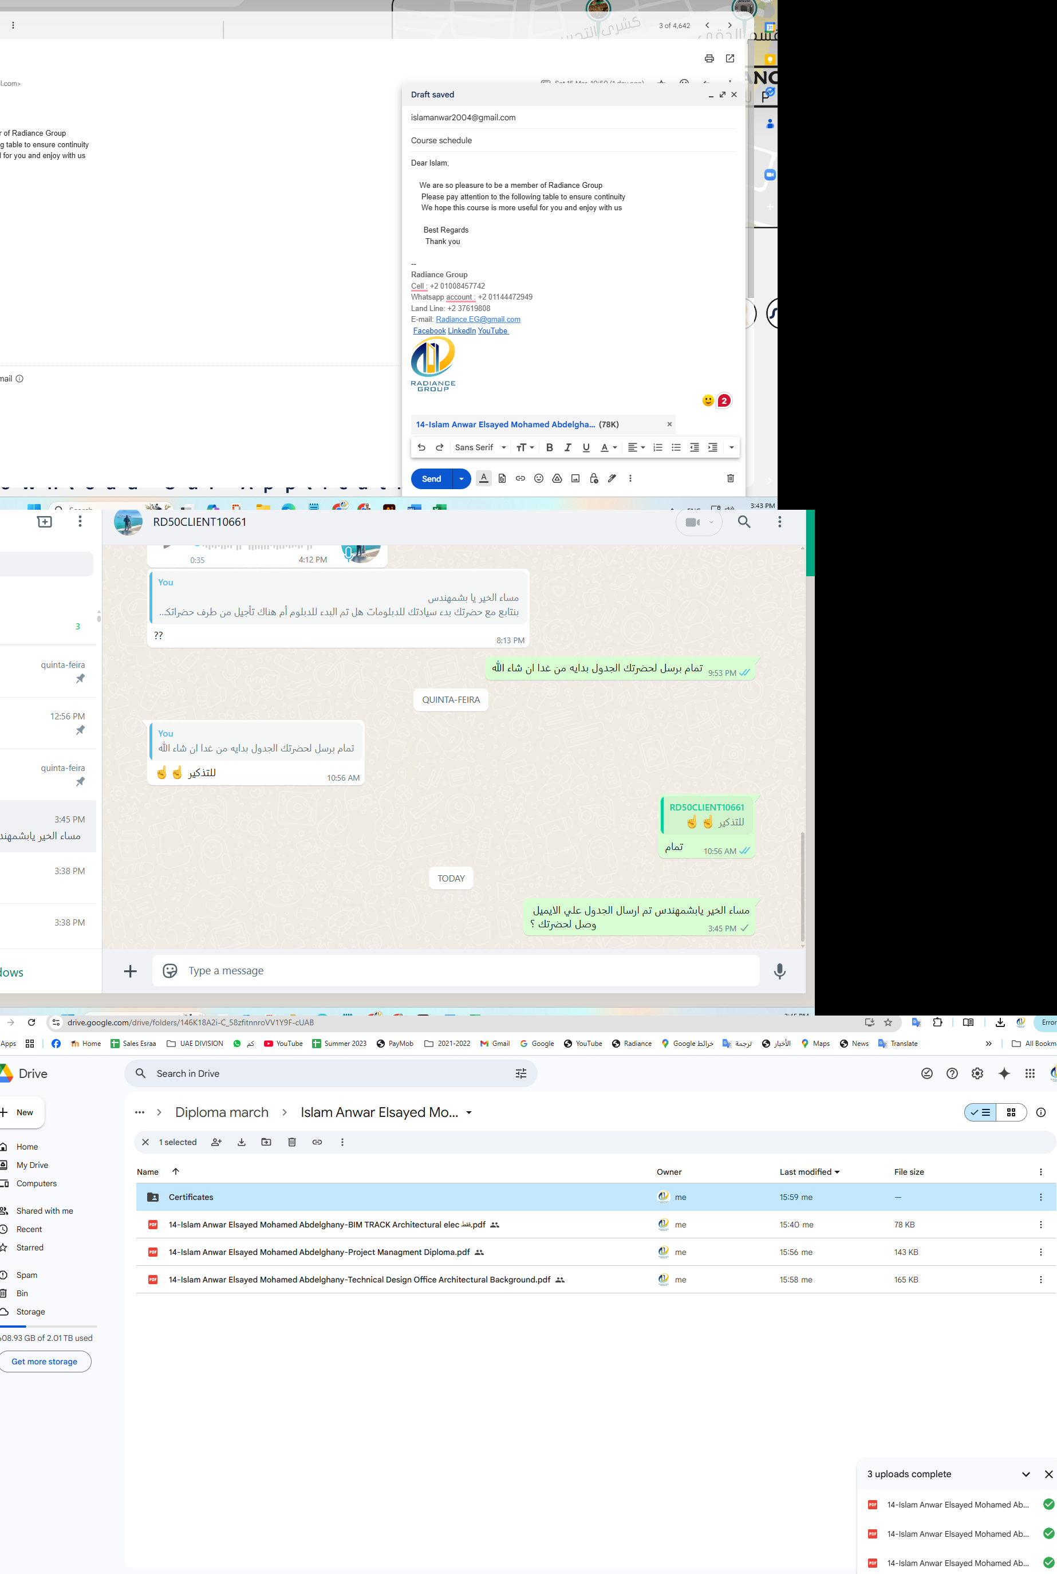Open text alignment dropdown in compose
The height and width of the screenshot is (1574, 1057).
pos(636,447)
